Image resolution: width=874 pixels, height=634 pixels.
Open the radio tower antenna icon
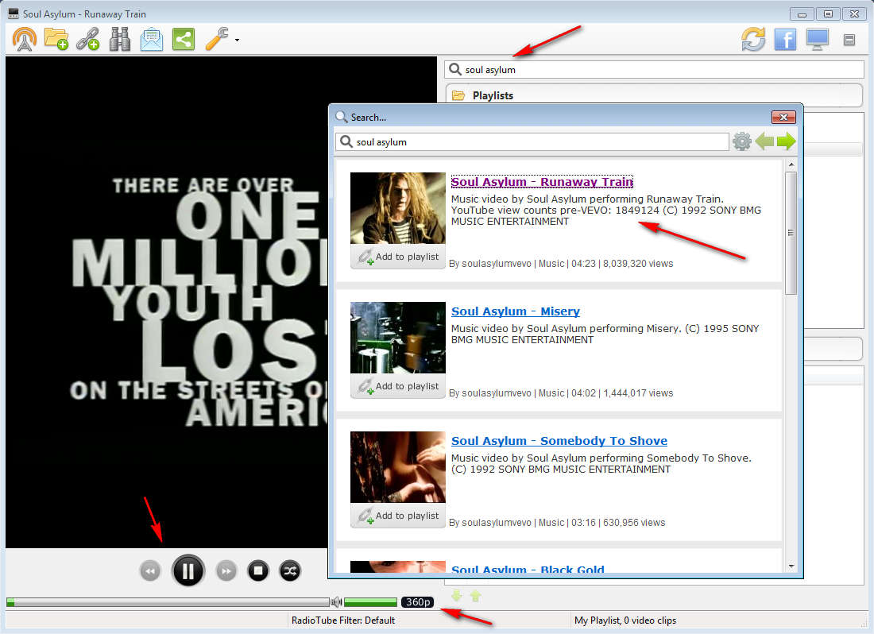pyautogui.click(x=25, y=39)
